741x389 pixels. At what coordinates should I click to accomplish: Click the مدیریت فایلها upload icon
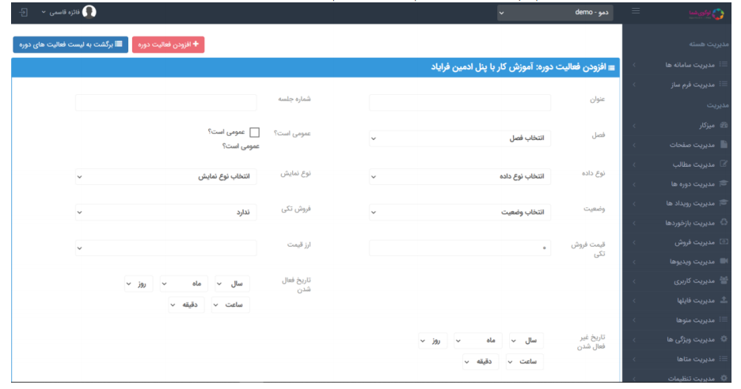724,300
